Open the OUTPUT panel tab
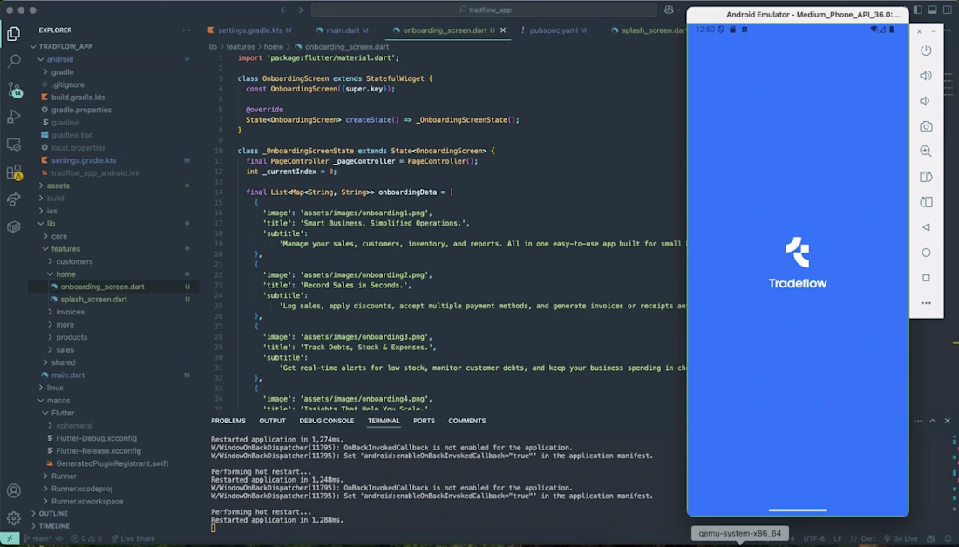 [x=272, y=421]
